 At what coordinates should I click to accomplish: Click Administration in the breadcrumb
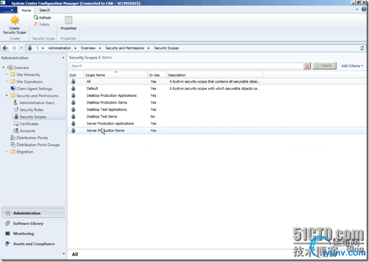tap(60, 48)
